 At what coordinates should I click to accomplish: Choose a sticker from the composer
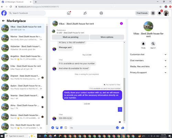[x=62, y=128]
